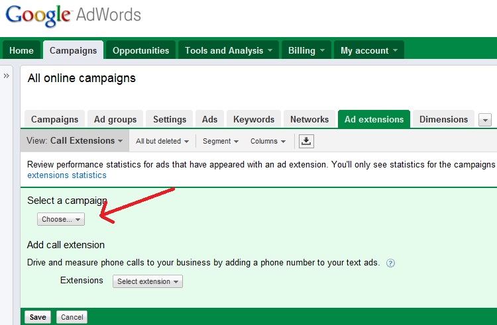Expand the left sidebar with double chevron
This screenshot has width=497, height=325.
click(x=7, y=76)
